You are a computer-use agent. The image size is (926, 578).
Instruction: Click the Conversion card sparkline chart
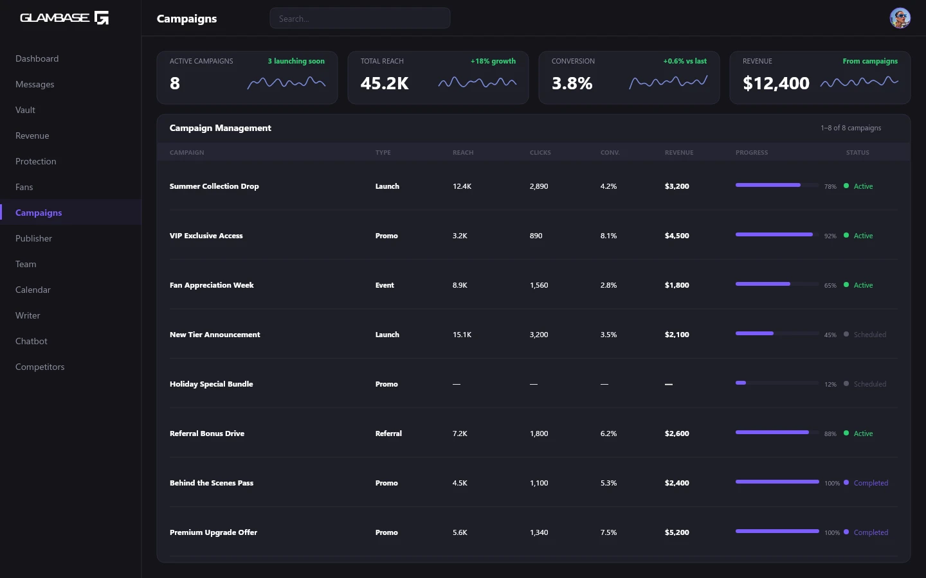(x=668, y=82)
